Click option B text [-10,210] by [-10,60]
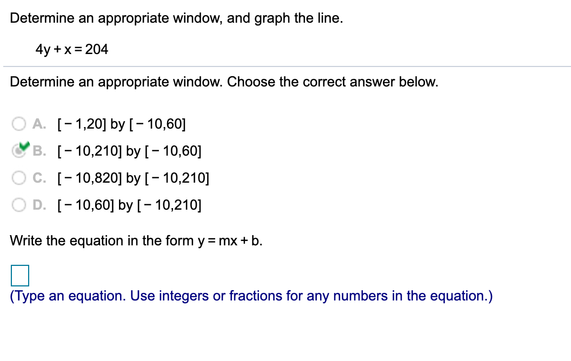This screenshot has width=571, height=361. (x=129, y=151)
